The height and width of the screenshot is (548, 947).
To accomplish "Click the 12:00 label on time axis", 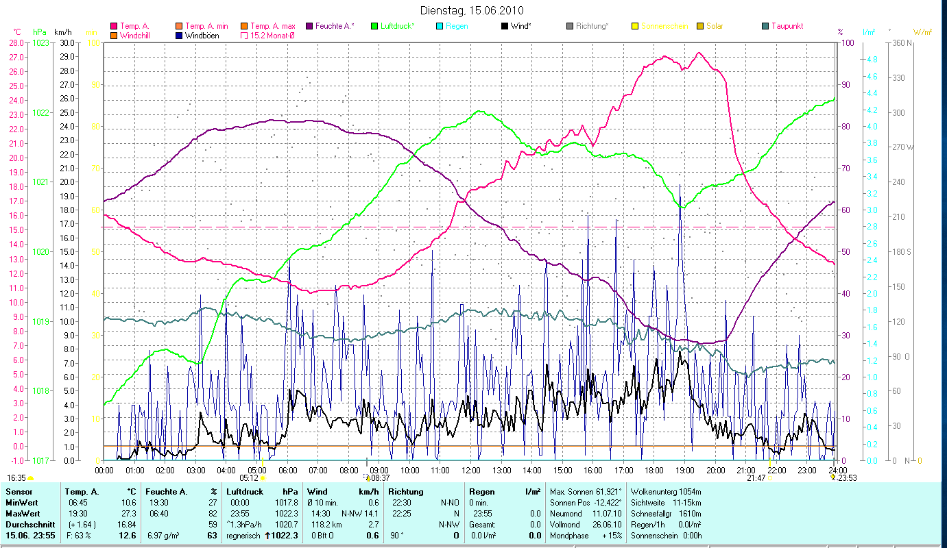I will (470, 470).
